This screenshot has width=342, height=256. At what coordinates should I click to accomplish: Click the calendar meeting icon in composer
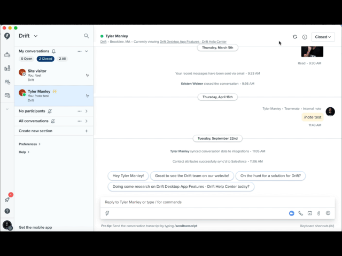pyautogui.click(x=310, y=213)
